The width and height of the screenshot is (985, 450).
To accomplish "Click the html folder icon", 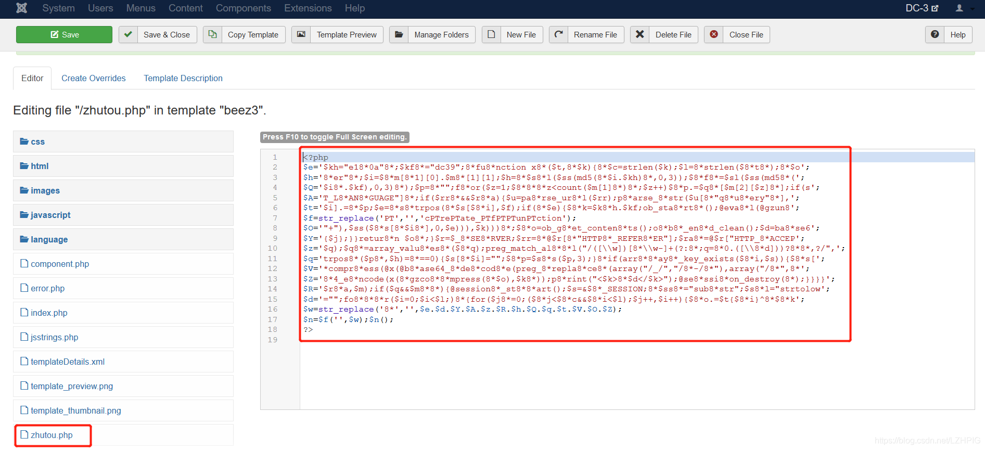I will click(24, 165).
